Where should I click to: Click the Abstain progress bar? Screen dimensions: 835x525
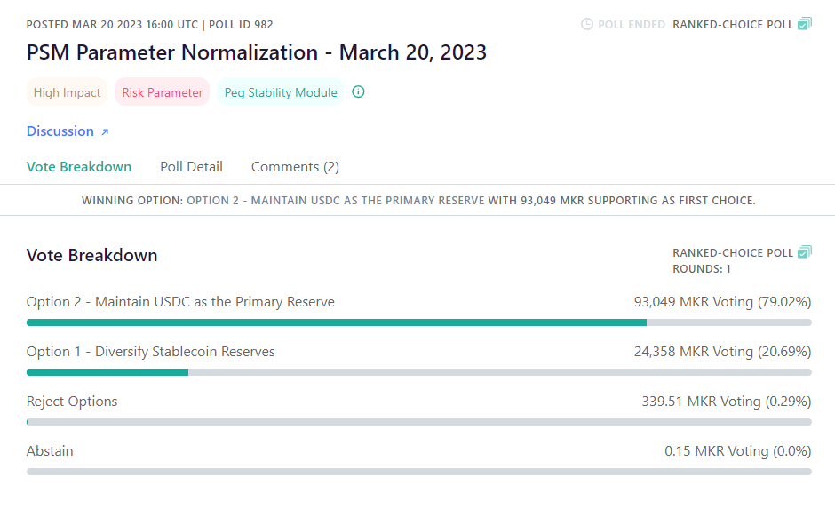pos(418,472)
